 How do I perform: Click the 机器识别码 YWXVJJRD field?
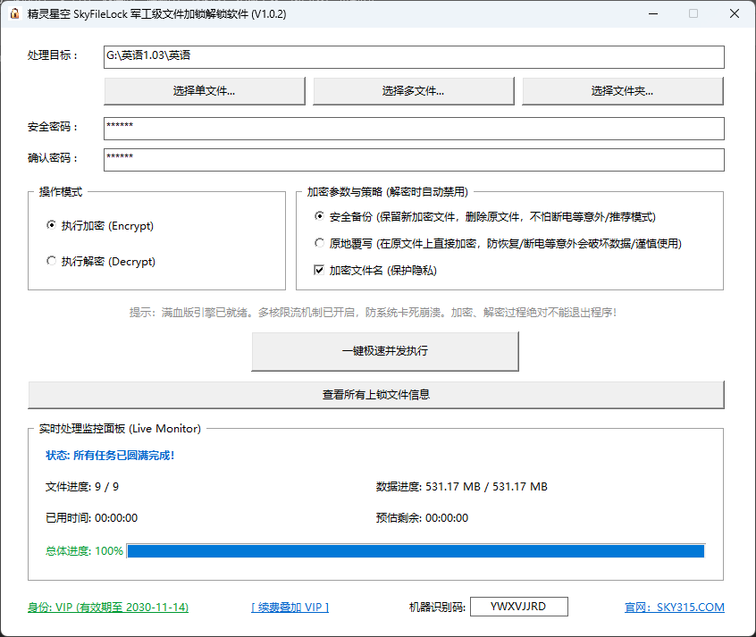click(x=519, y=607)
